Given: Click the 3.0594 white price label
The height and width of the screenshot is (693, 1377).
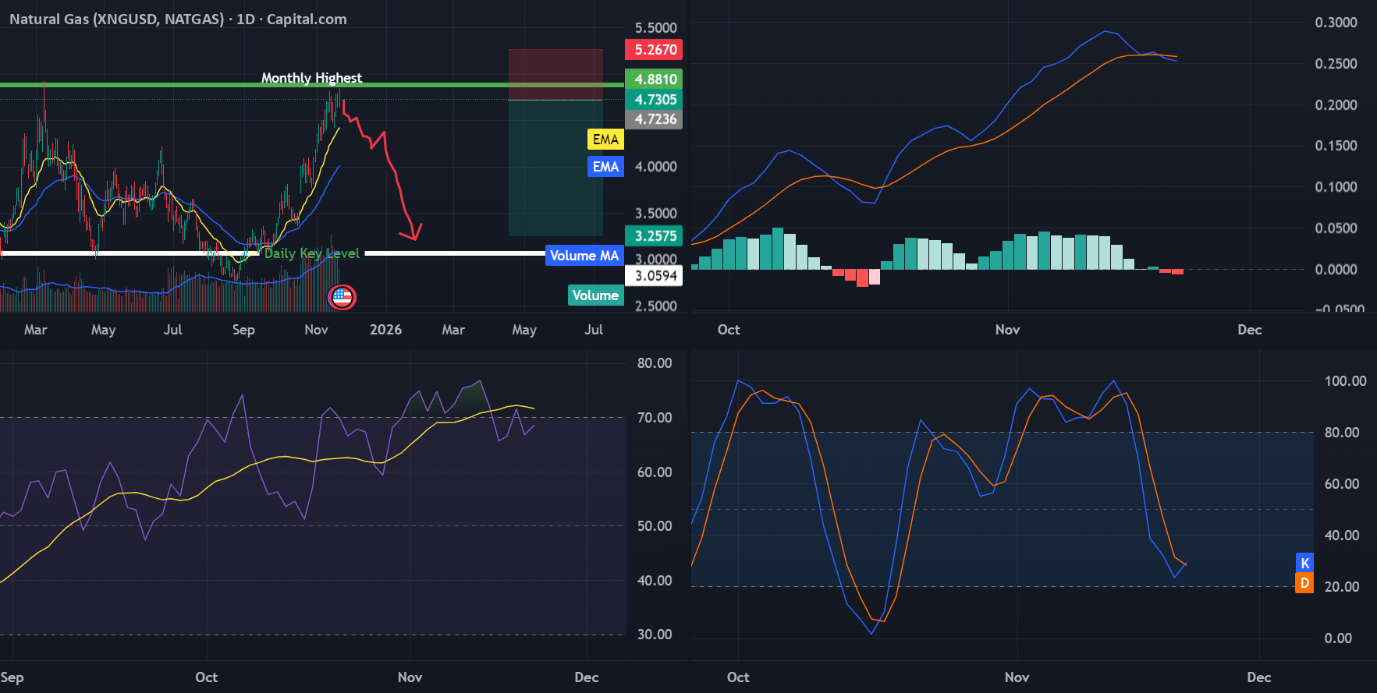Looking at the screenshot, I should (x=654, y=276).
